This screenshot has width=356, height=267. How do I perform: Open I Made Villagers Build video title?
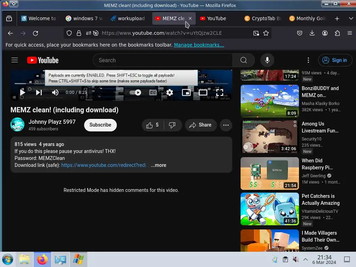pos(320,236)
